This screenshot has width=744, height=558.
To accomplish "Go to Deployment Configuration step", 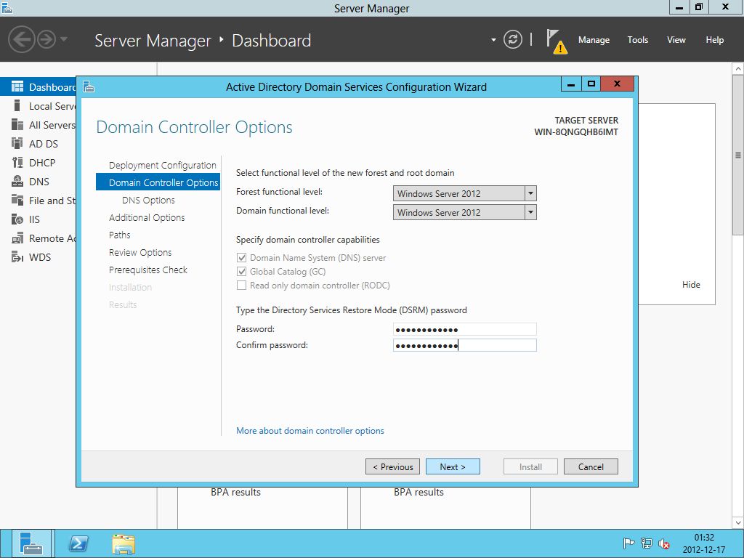I will point(162,165).
